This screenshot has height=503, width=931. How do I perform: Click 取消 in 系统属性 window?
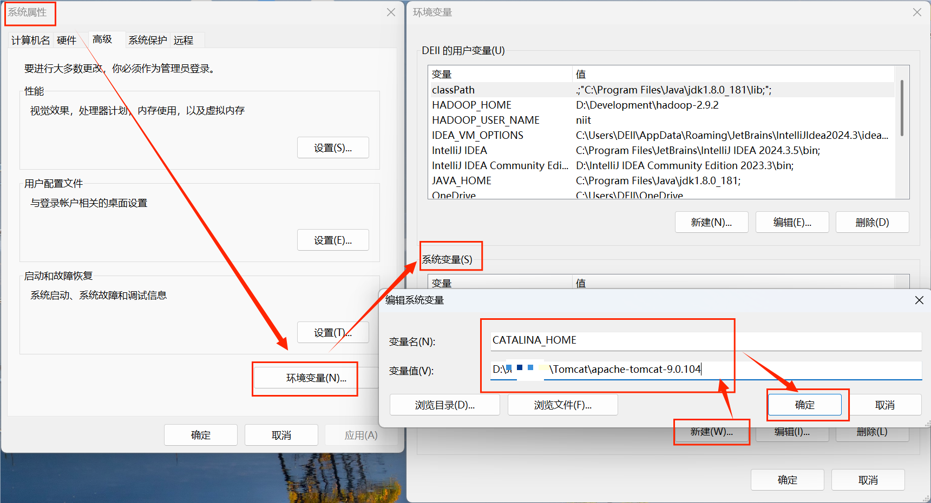coord(281,435)
